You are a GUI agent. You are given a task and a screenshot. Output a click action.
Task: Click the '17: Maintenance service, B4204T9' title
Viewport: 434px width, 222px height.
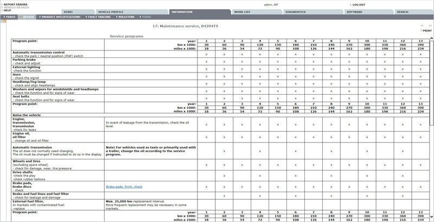click(x=187, y=25)
